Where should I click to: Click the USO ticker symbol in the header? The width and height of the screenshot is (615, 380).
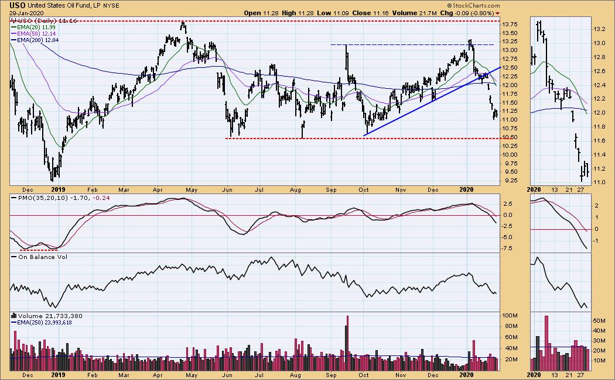pyautogui.click(x=18, y=5)
